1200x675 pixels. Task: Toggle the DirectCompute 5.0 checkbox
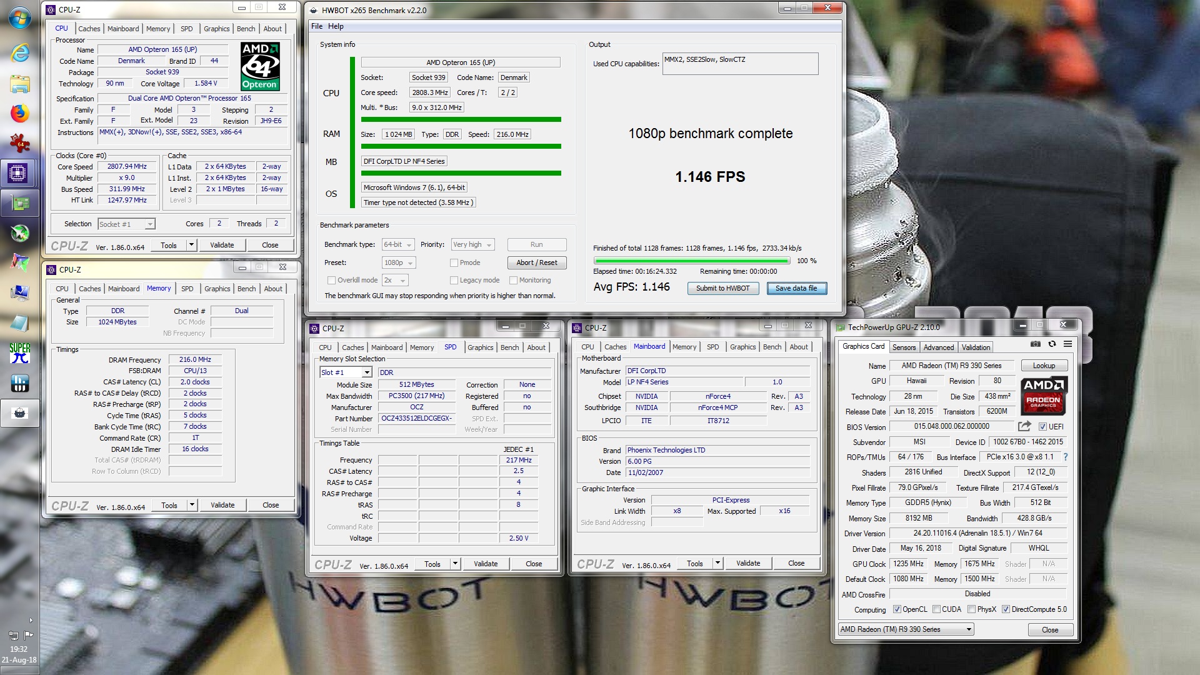(x=1006, y=609)
